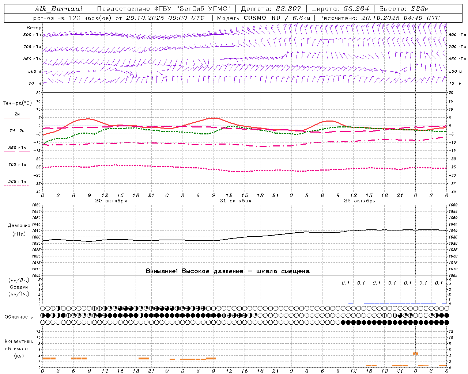Click the high pressure warning text
This screenshot has width=468, height=374.
tap(228, 271)
